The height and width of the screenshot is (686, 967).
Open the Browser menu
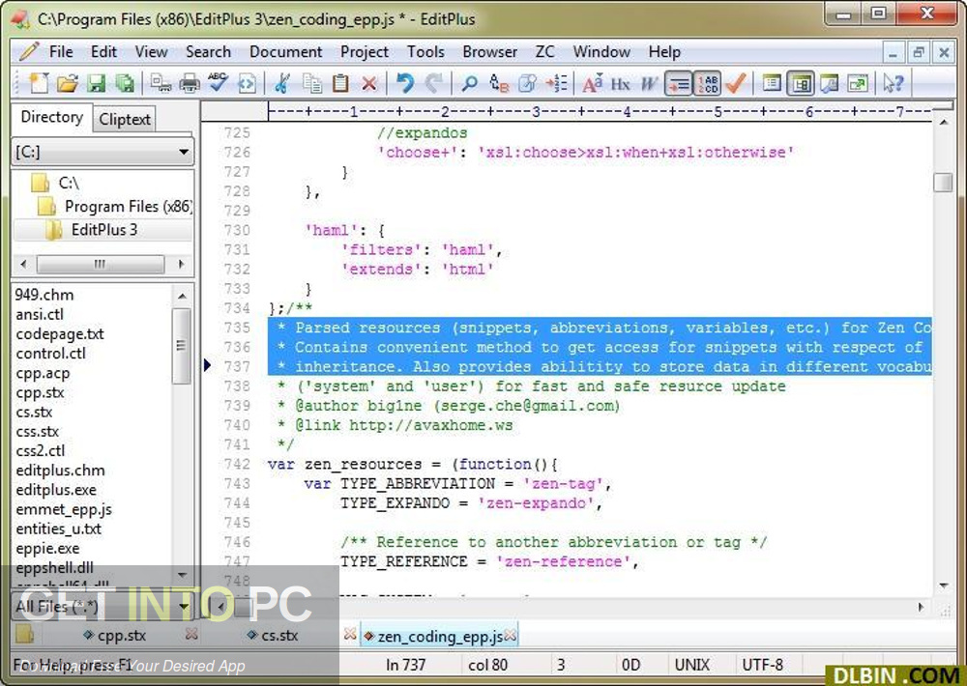click(489, 52)
